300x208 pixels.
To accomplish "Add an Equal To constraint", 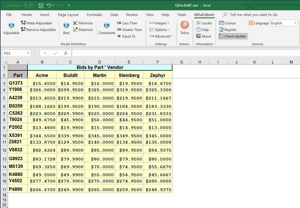I will point(126,36).
